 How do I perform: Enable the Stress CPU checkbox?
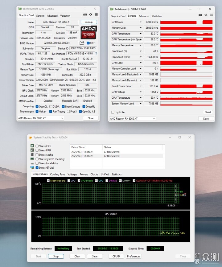coord(37,146)
